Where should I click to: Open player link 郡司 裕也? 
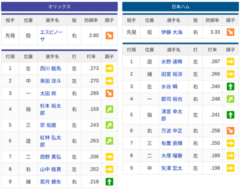coord(171,99)
